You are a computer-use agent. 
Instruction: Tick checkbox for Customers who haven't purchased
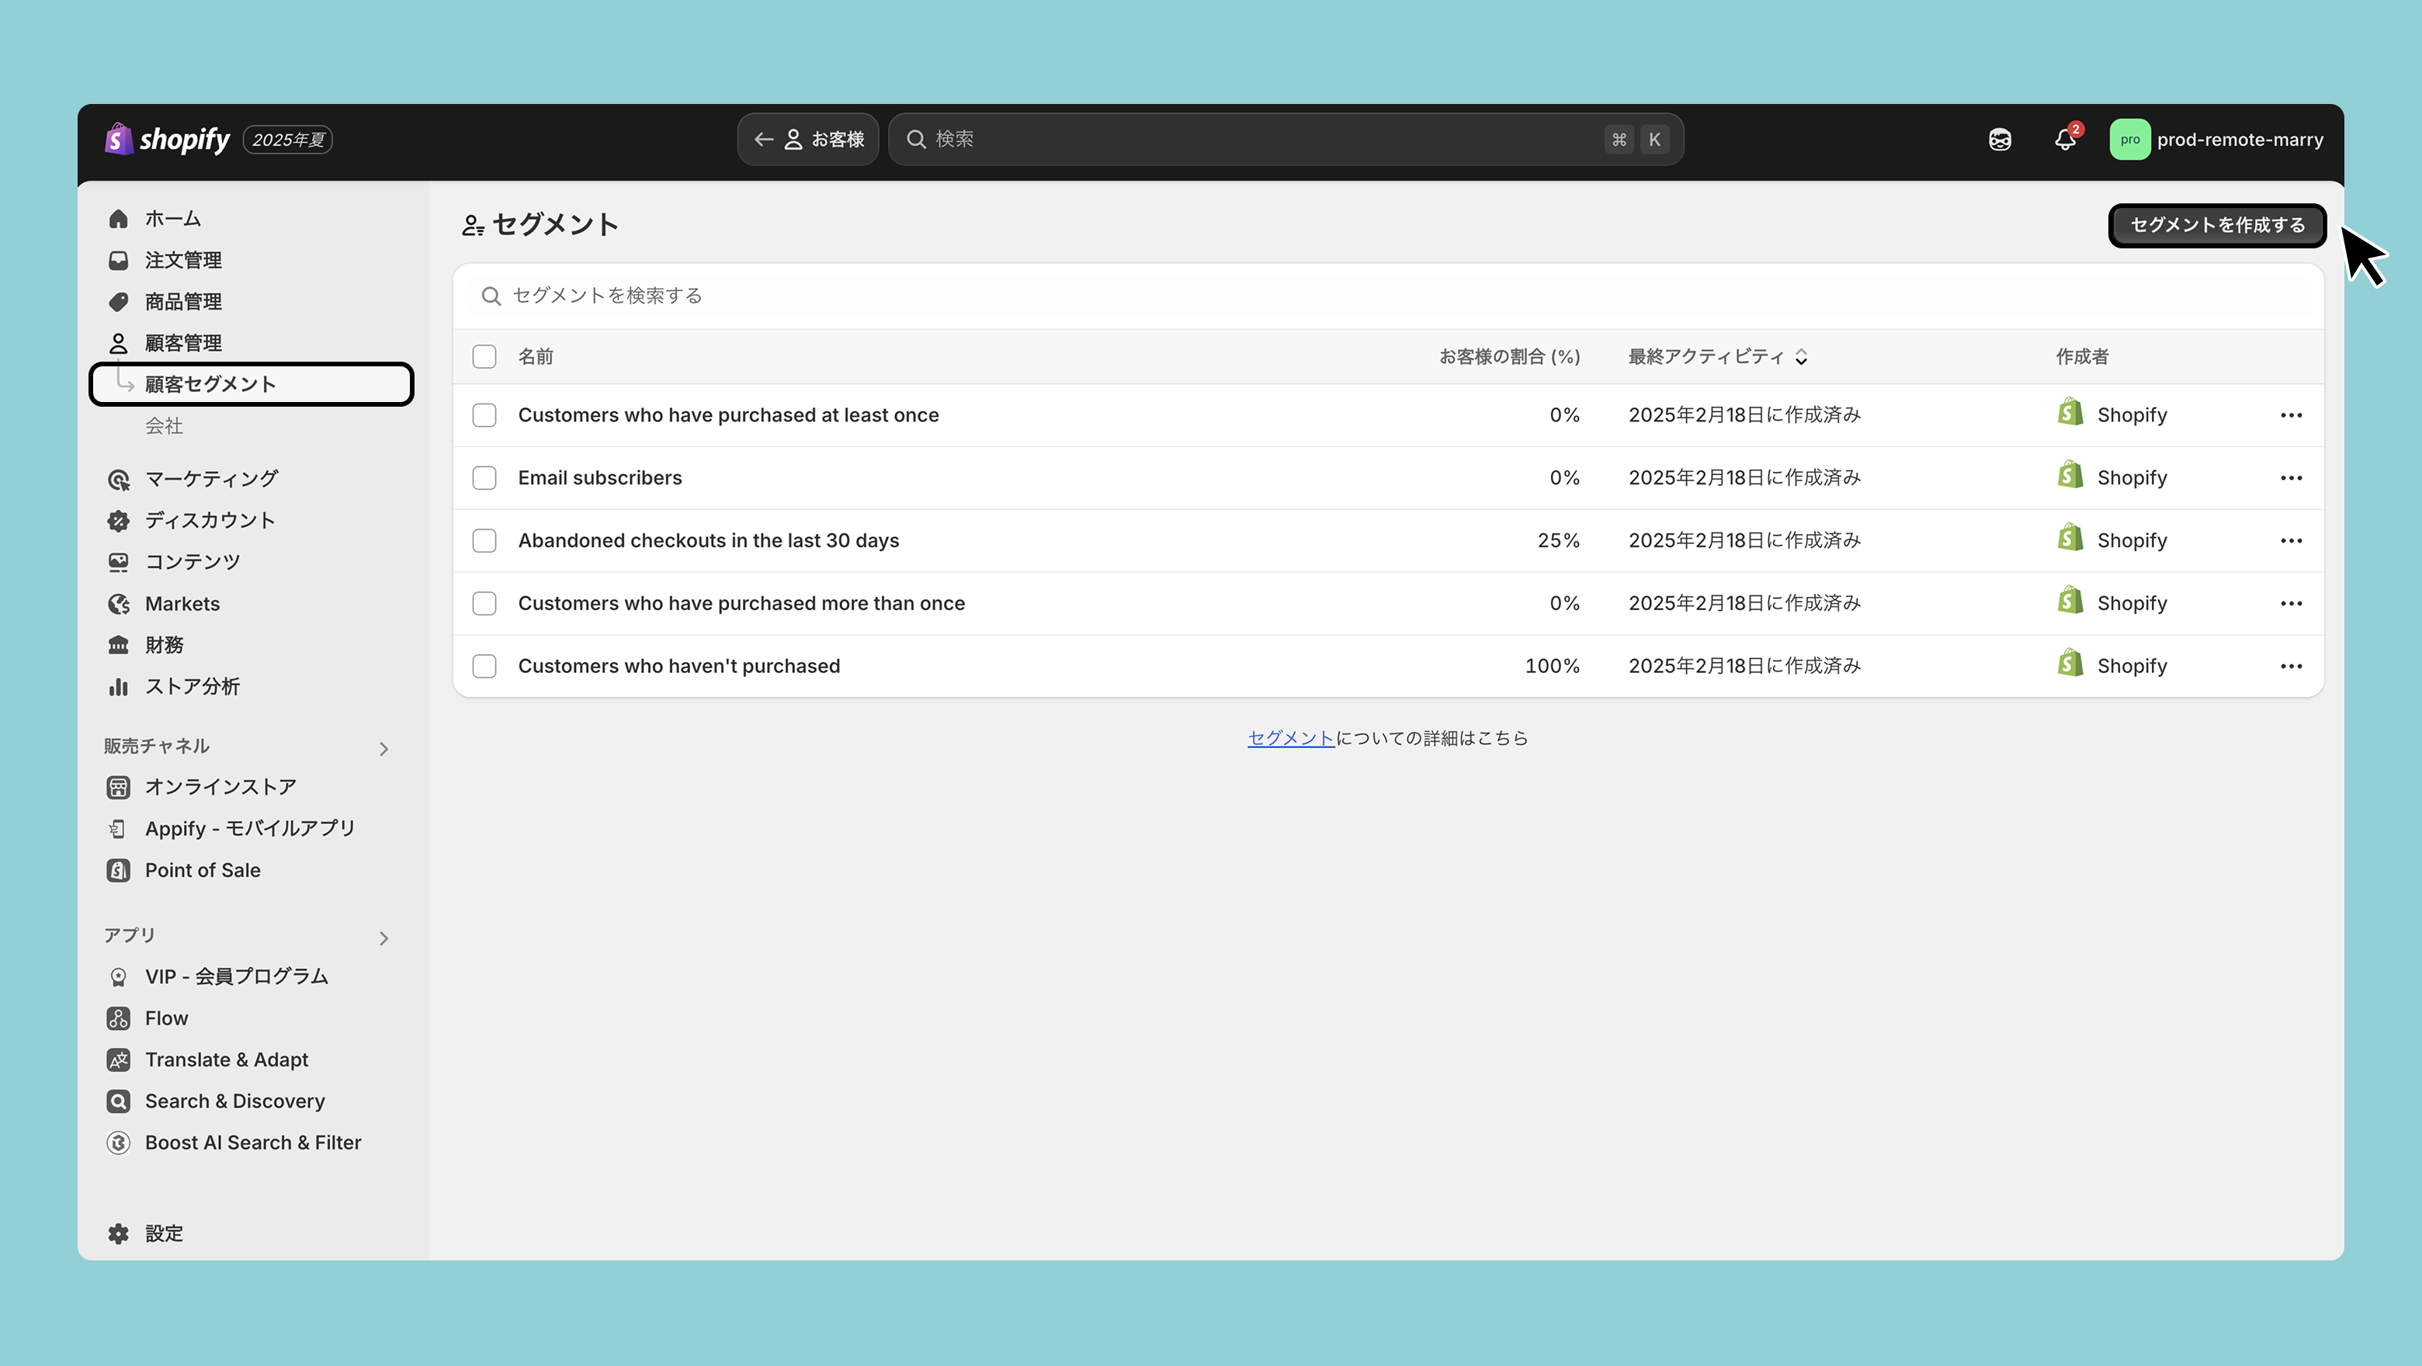coord(484,666)
